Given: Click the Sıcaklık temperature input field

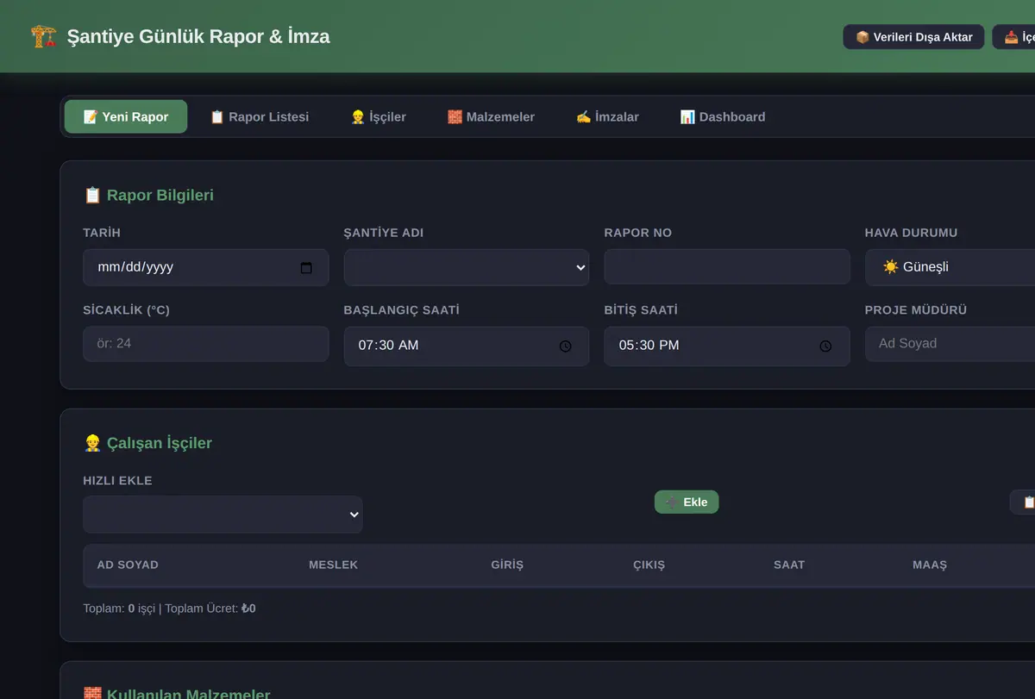Looking at the screenshot, I should click(205, 344).
